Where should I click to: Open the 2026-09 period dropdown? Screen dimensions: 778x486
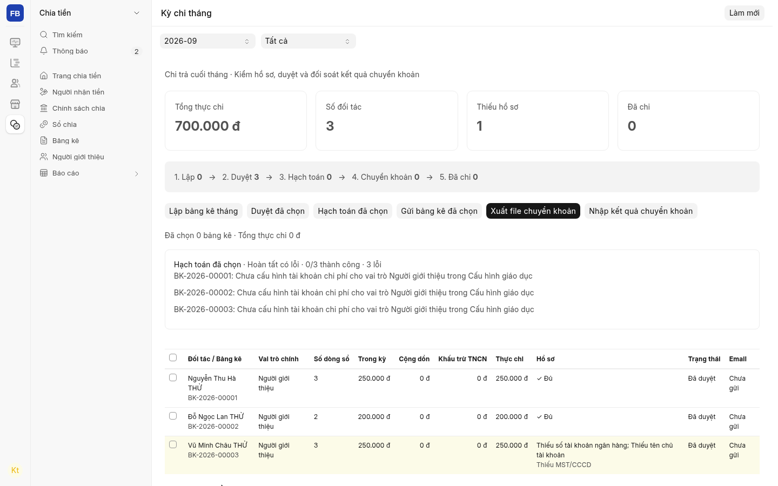207,41
